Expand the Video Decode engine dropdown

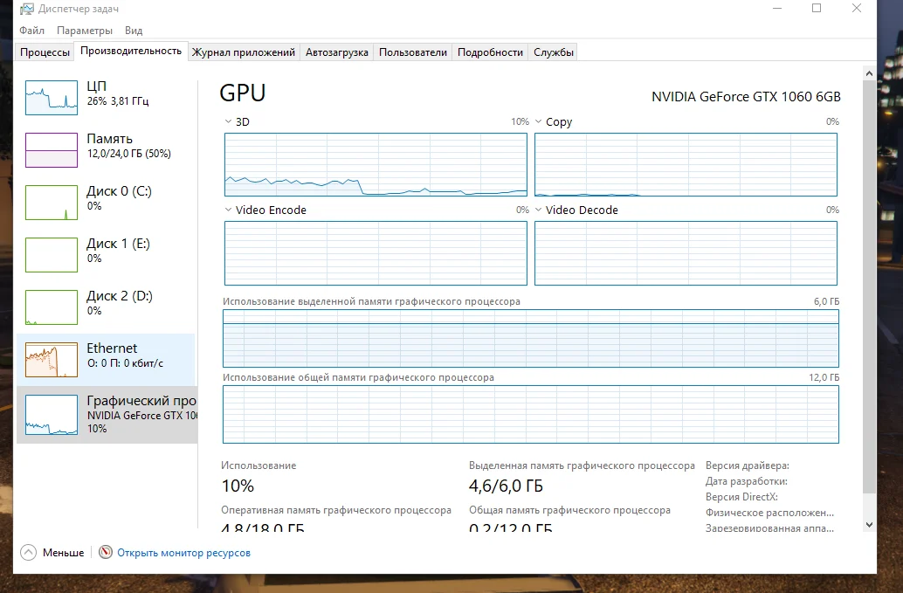[539, 210]
